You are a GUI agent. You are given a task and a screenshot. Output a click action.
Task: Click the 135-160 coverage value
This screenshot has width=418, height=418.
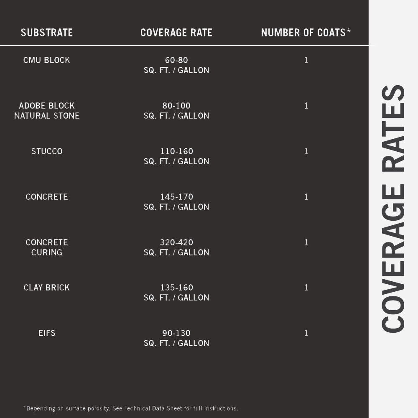coord(176,288)
